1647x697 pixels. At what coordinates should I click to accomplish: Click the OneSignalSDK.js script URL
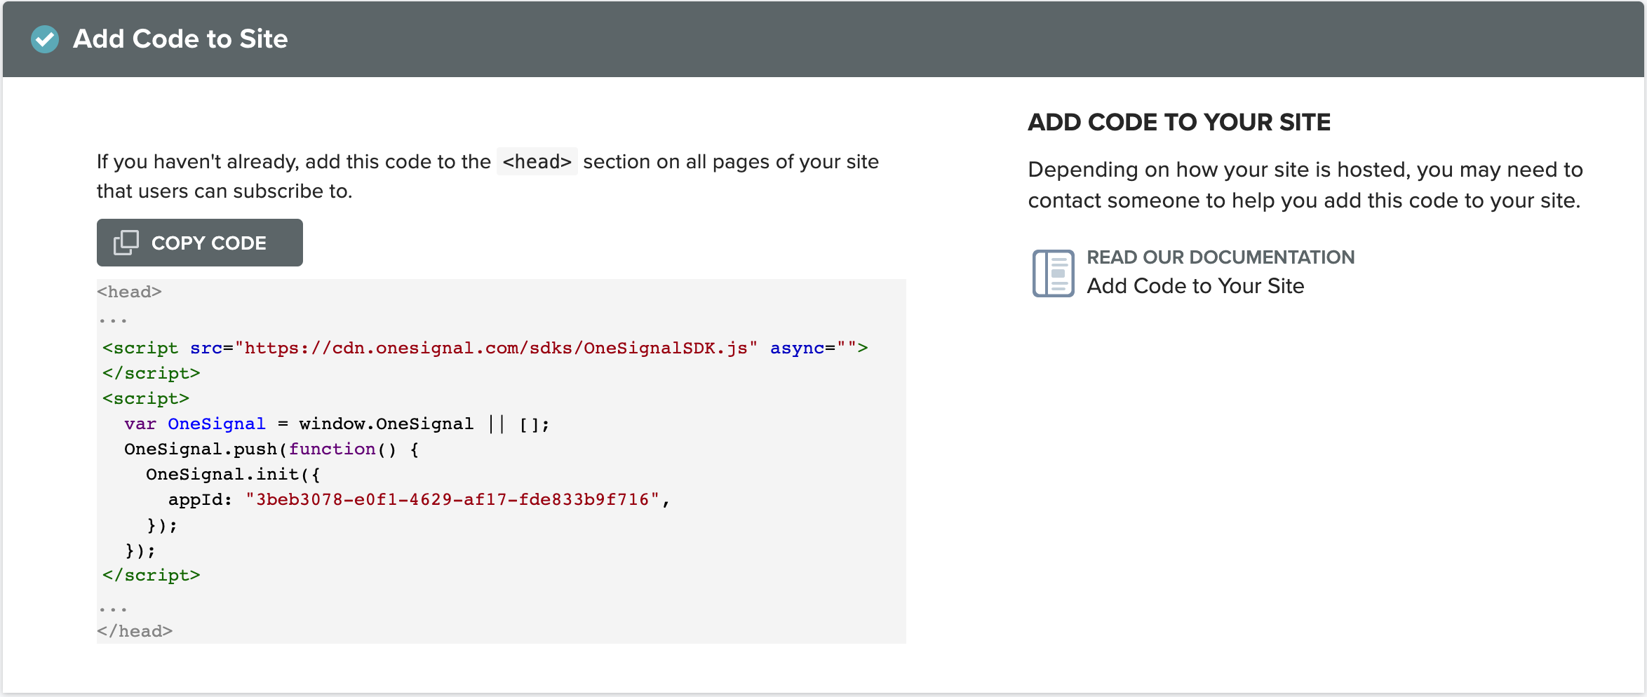point(496,348)
